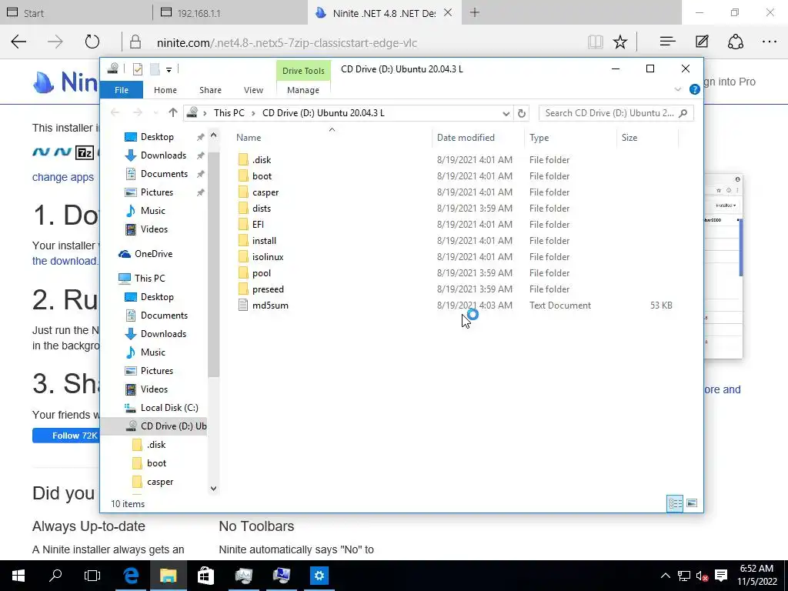Select This PC in the navigation tree
788x591 pixels.
point(149,278)
